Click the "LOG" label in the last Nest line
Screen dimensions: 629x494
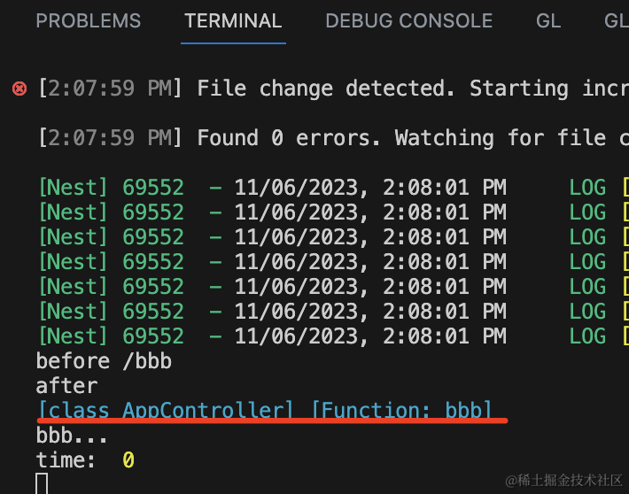(x=587, y=336)
